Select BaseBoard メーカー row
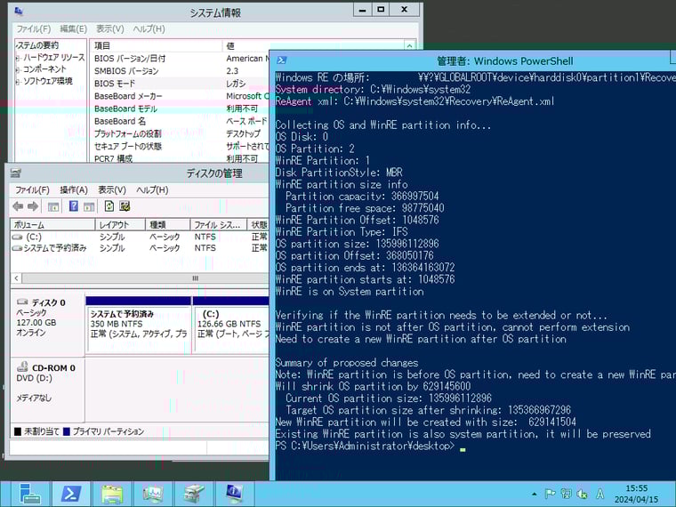Image resolution: width=676 pixels, height=507 pixels. click(180, 96)
